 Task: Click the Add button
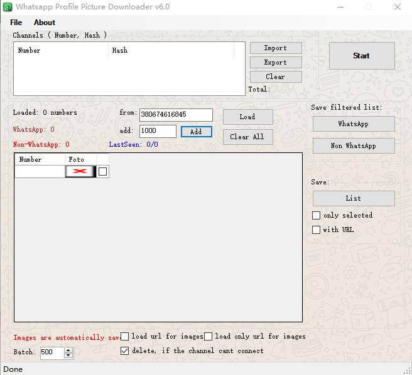point(197,132)
